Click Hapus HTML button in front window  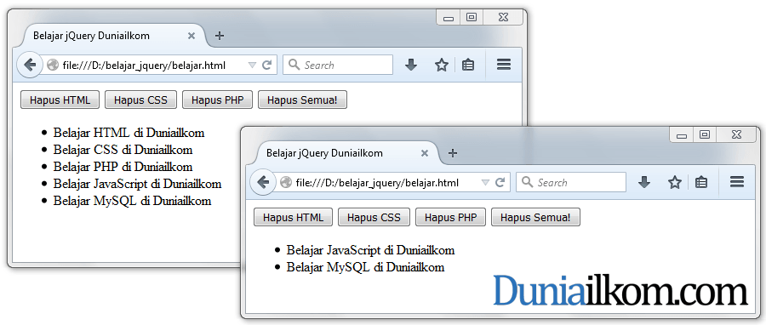293,217
